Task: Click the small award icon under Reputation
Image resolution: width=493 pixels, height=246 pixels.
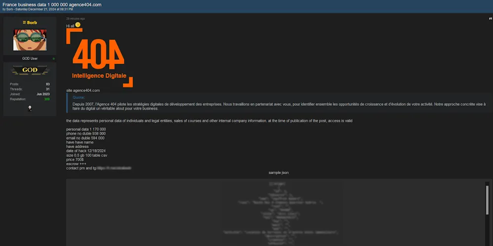Action: [30, 108]
